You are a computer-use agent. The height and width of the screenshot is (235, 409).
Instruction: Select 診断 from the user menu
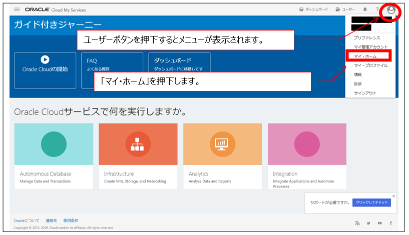357,84
